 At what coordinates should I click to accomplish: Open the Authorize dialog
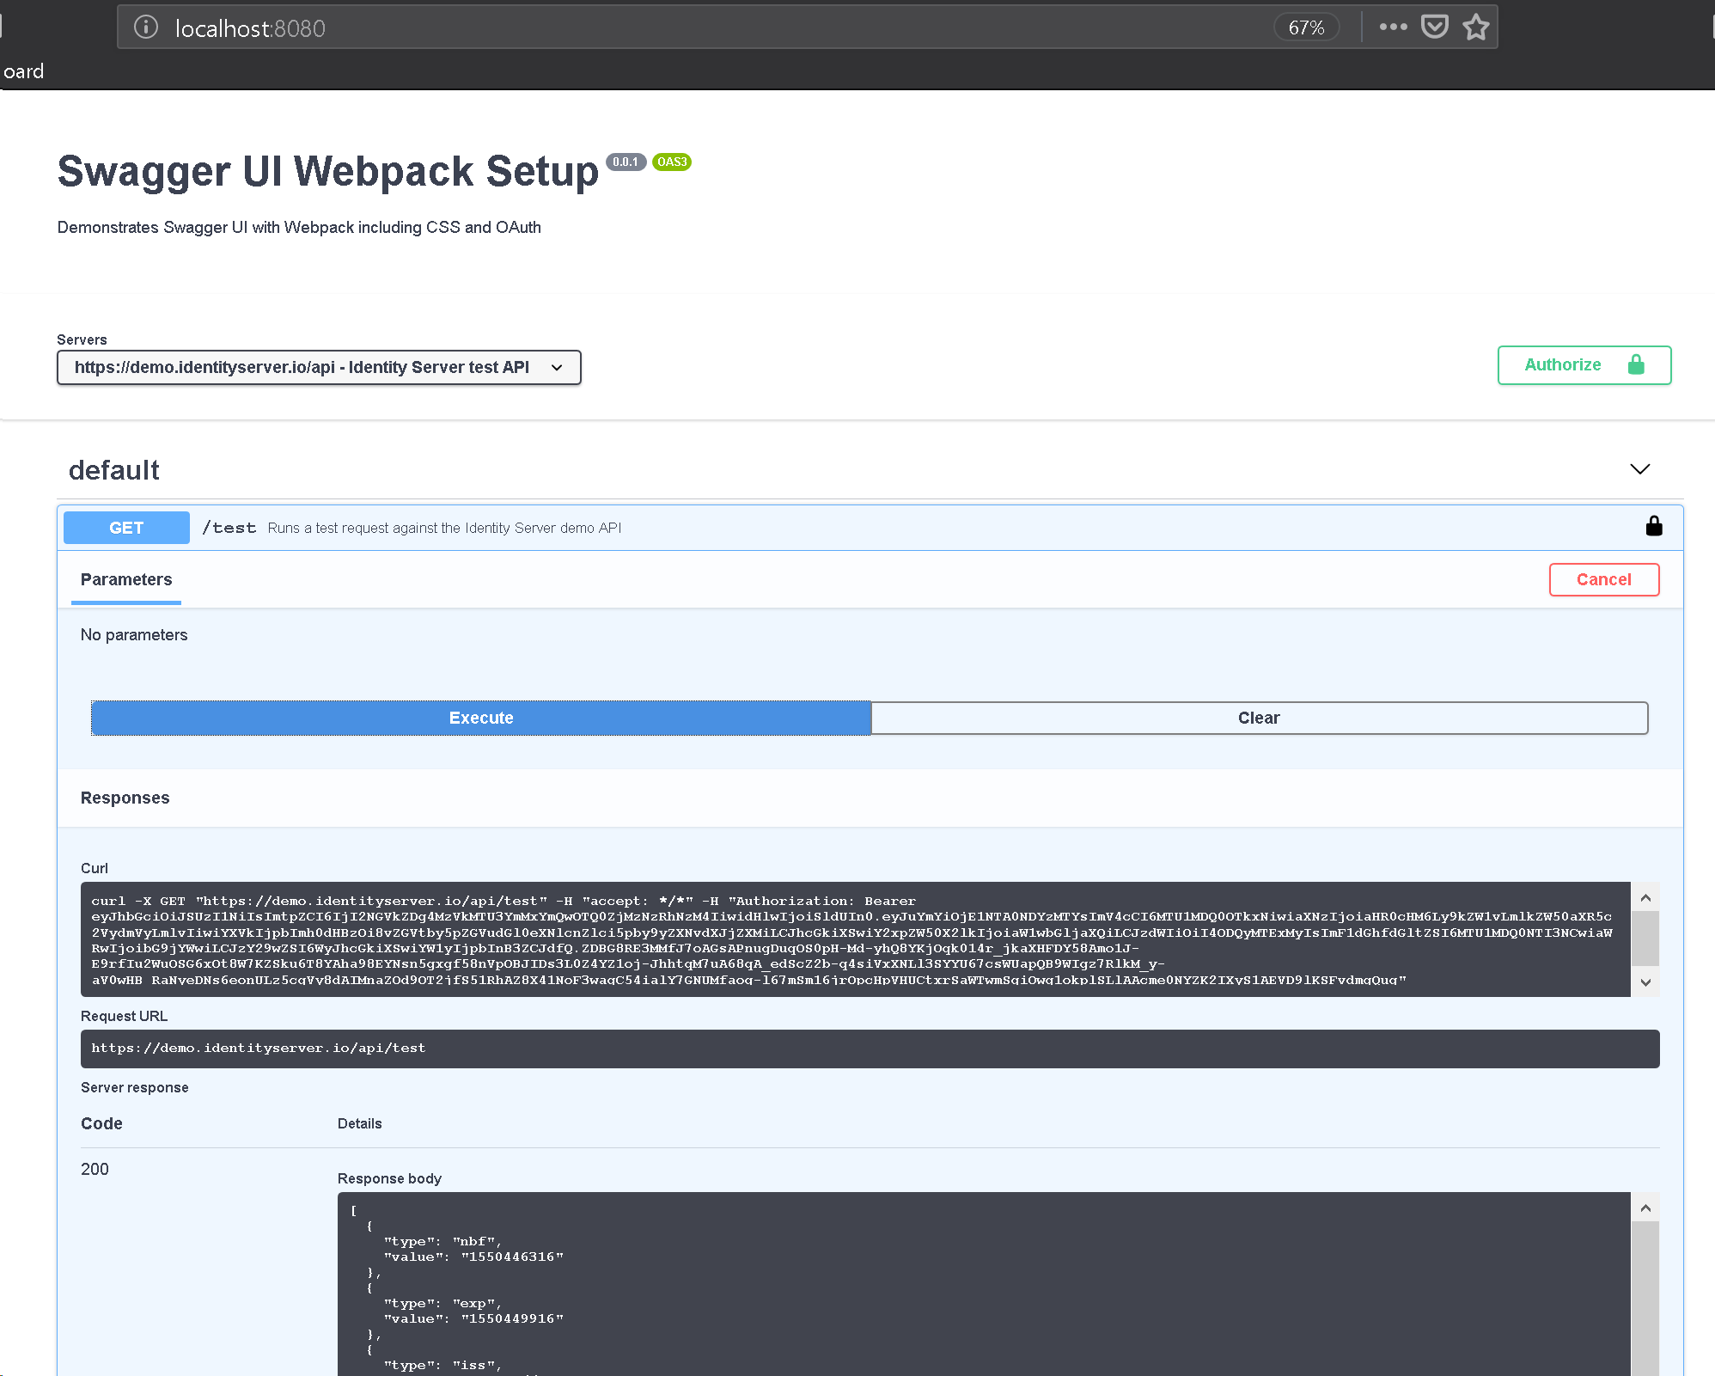click(x=1584, y=365)
